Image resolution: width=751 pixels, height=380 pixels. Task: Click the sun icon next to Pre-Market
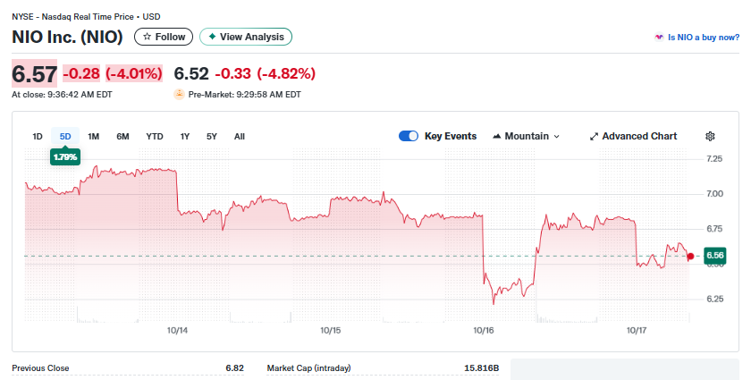pos(179,94)
